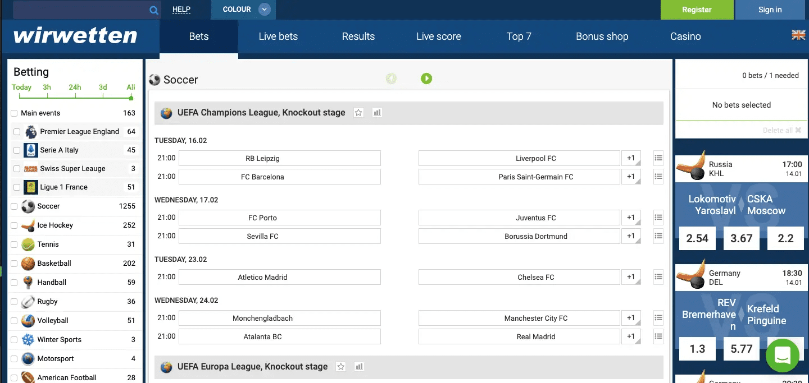
Task: Switch language via the UK flag icon
Action: [798, 35]
